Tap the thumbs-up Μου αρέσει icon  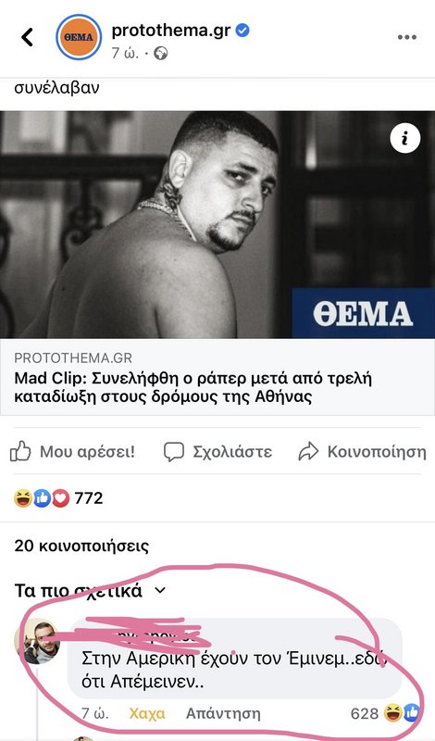point(20,452)
